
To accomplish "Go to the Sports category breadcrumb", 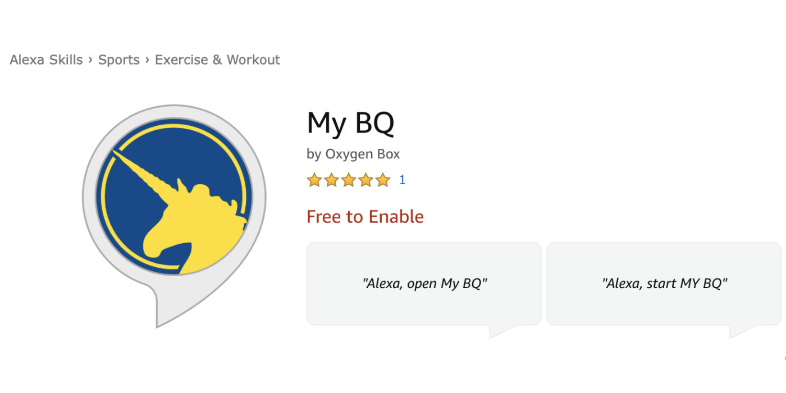I will [x=119, y=60].
